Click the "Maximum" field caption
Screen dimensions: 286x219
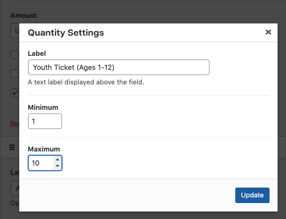[x=44, y=149]
